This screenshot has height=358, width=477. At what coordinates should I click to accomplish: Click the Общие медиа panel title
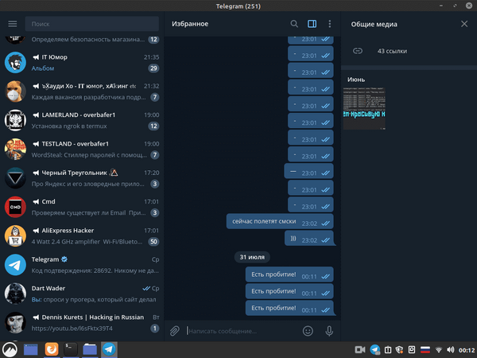click(x=374, y=25)
